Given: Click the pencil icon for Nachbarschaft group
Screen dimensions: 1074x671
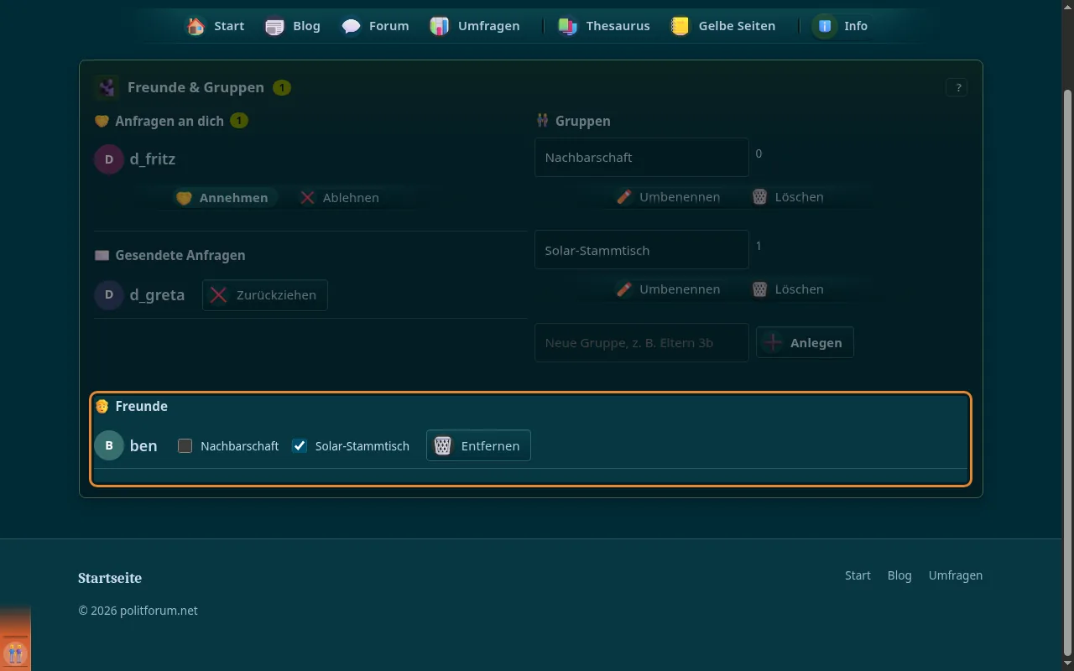Looking at the screenshot, I should [624, 197].
